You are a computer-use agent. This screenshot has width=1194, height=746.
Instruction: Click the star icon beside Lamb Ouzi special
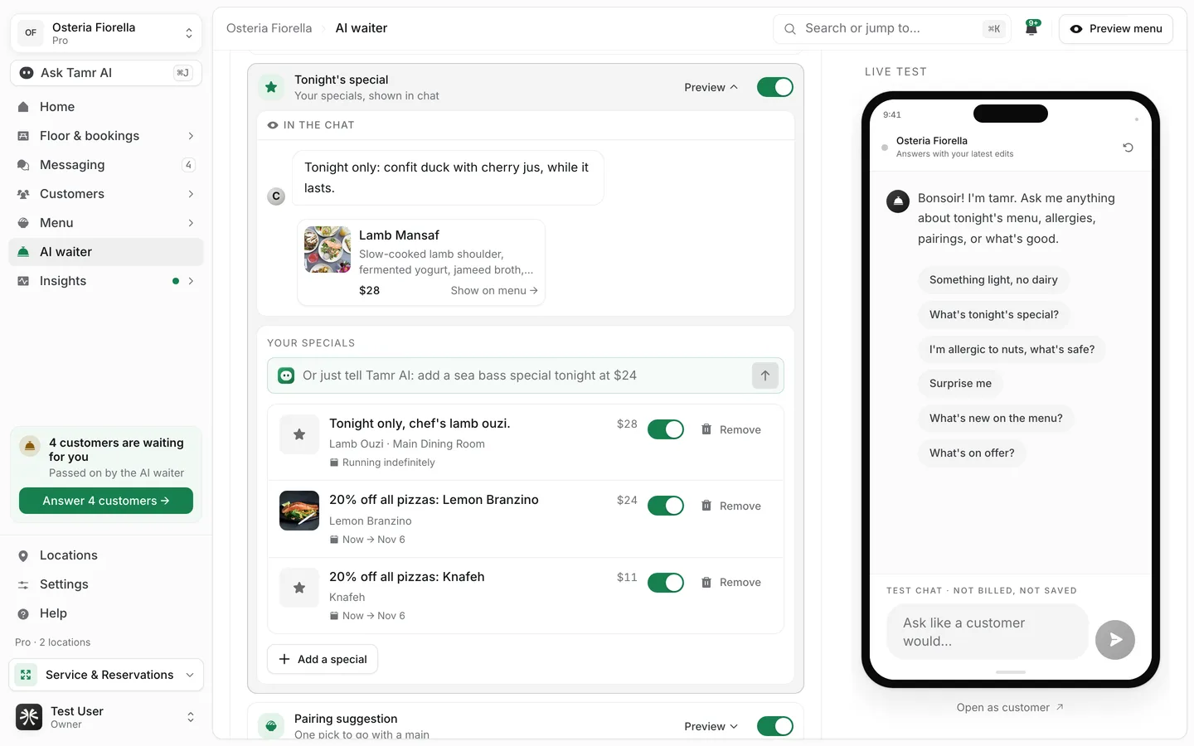(x=299, y=434)
